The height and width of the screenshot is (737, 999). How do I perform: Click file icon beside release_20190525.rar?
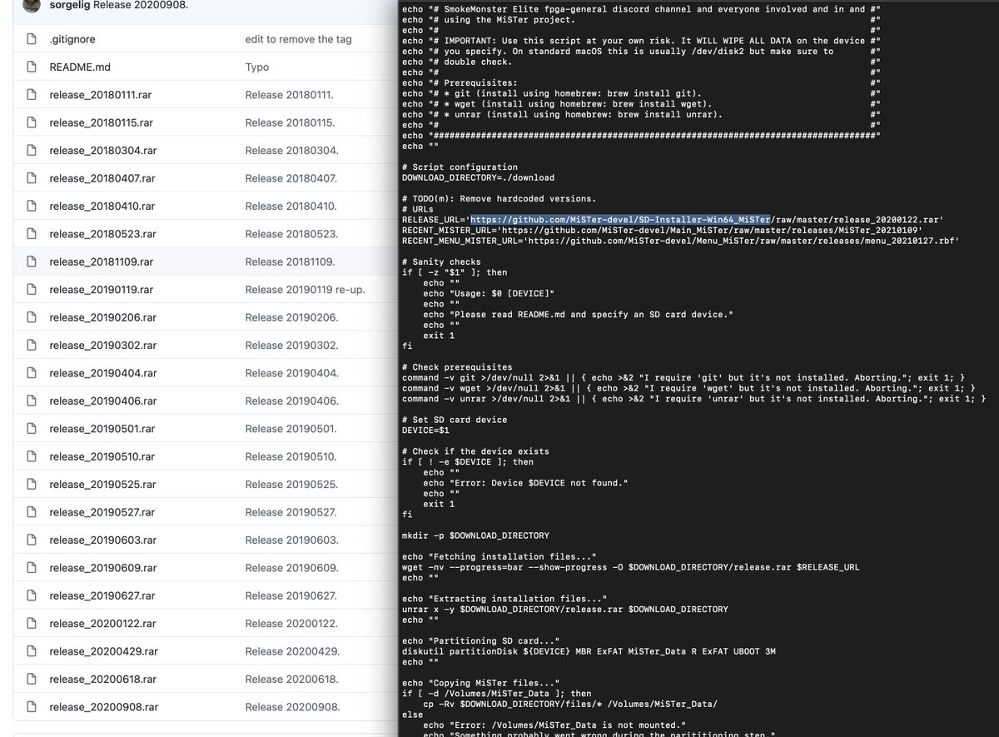31,484
